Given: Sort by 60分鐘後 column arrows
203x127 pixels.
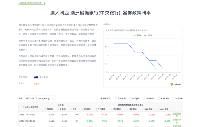Looking at the screenshot, I should (x=159, y=109).
